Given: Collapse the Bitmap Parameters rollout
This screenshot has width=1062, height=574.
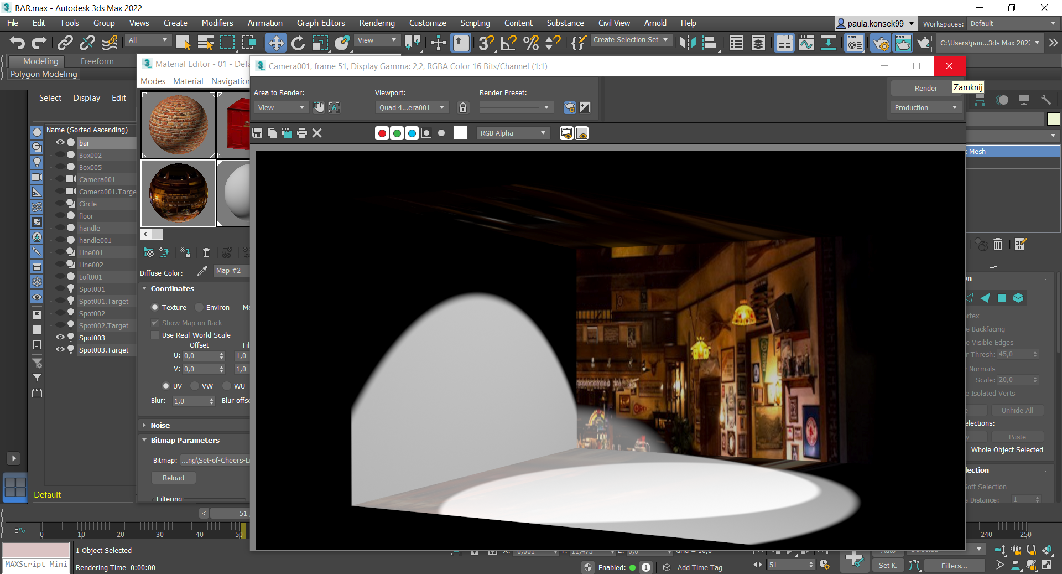Looking at the screenshot, I should (145, 440).
